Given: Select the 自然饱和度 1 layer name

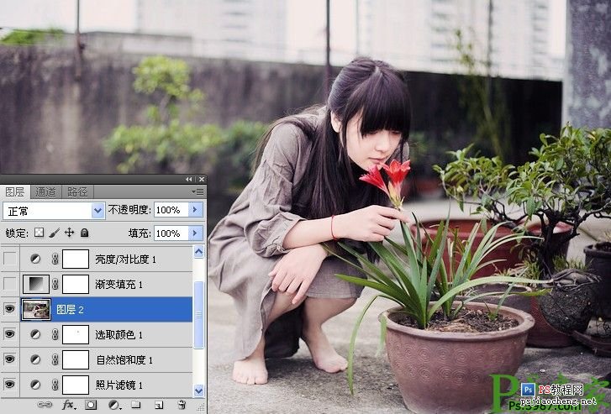Looking at the screenshot, I should 124,360.
